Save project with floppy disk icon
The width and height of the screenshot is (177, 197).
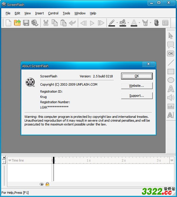[26, 23]
